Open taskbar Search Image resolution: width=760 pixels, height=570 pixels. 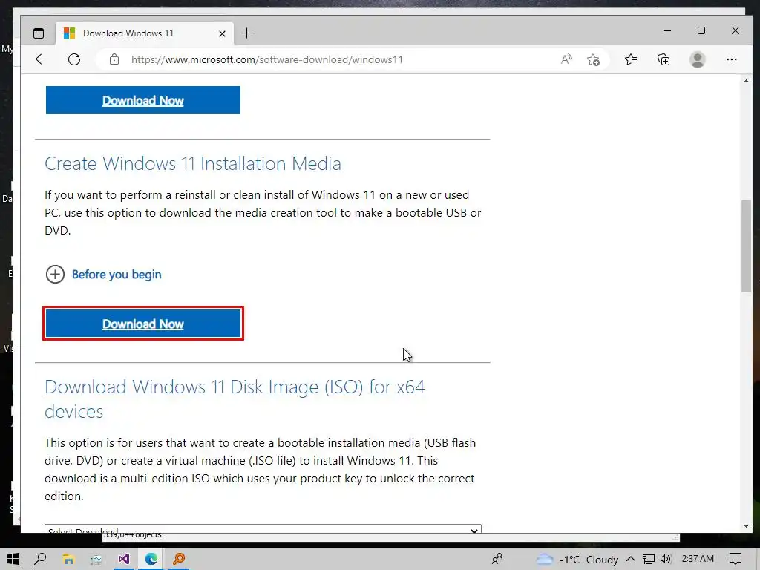41,559
